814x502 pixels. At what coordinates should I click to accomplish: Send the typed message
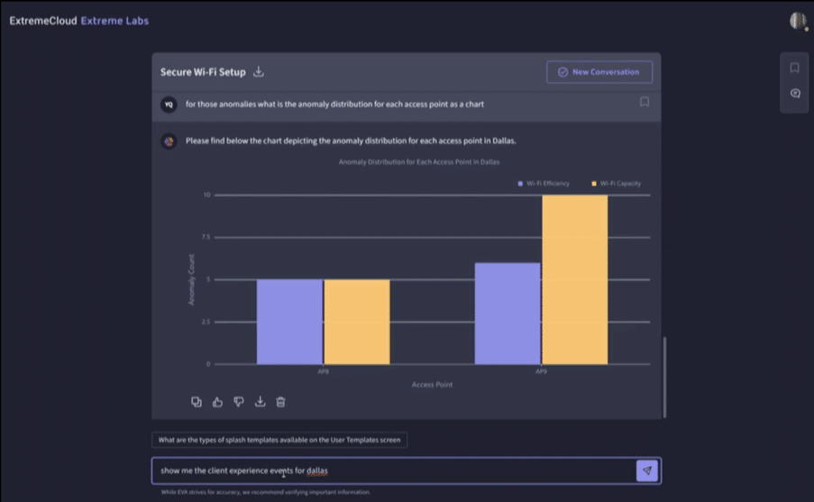pos(646,470)
